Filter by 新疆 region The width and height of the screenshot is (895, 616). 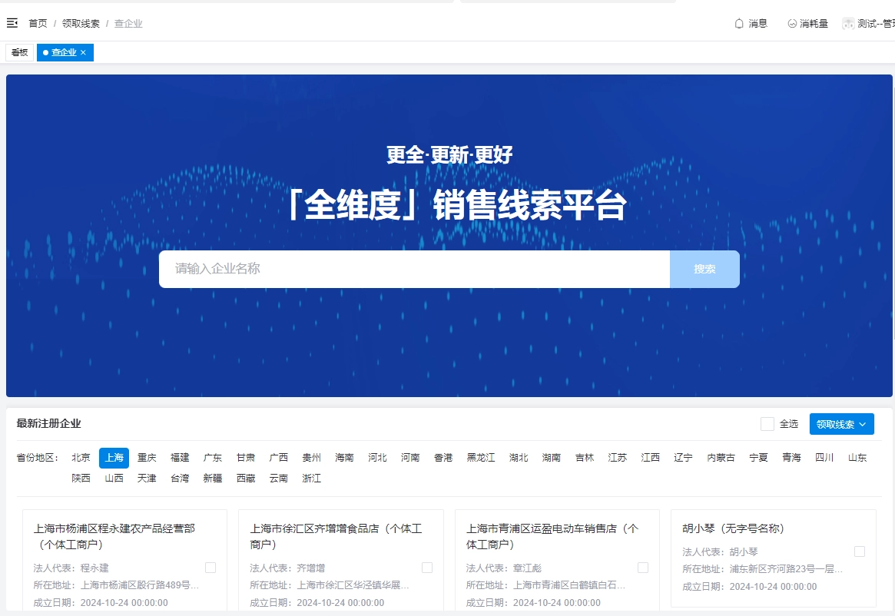tap(213, 479)
